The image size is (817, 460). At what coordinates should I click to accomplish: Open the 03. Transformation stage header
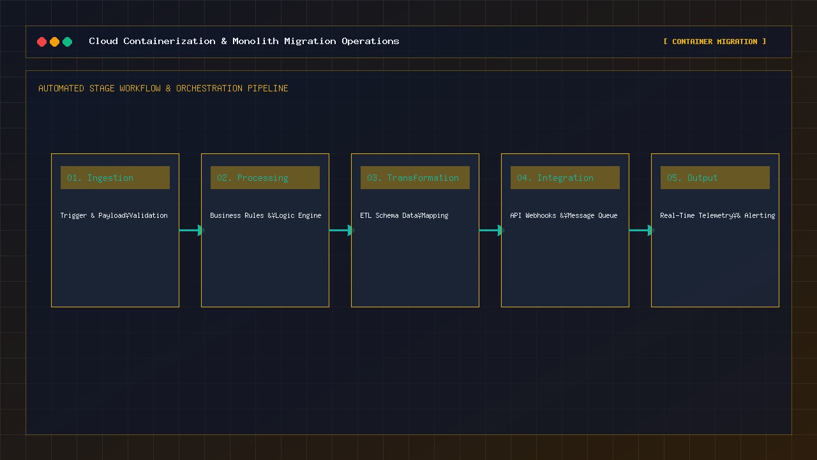click(415, 178)
